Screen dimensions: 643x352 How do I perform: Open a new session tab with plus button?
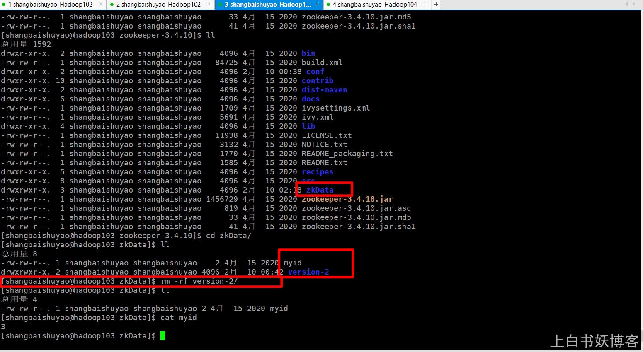coord(436,5)
